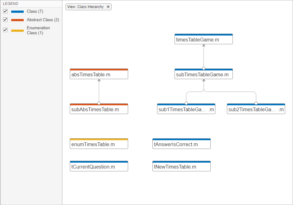Remove the Class Hierarchy view filter
This screenshot has width=293, height=205.
108,7
